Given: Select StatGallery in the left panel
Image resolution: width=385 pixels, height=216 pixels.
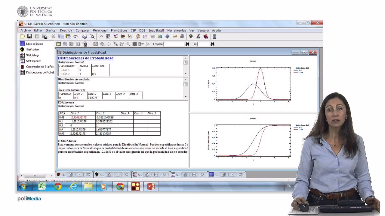Looking at the screenshot, I should click(x=32, y=55).
